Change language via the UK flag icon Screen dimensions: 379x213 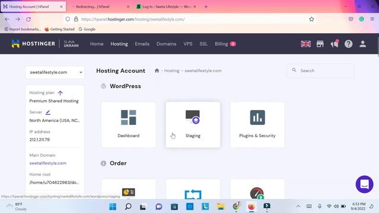coord(306,44)
